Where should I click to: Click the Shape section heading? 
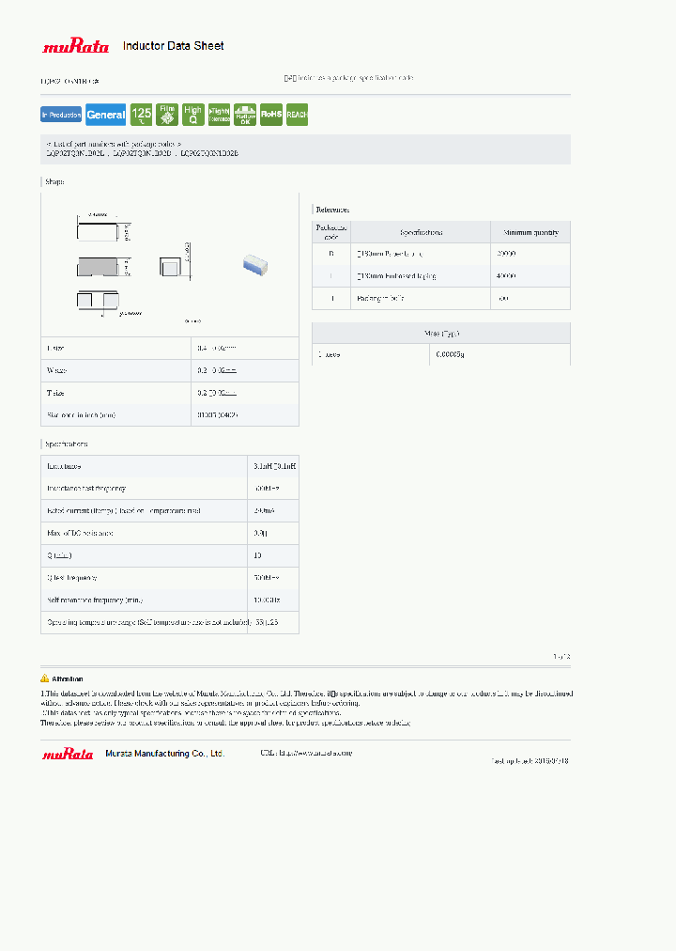point(54,181)
